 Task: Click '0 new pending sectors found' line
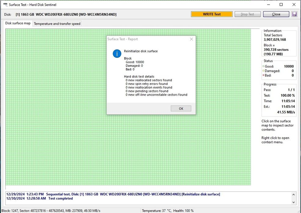pos(147,91)
